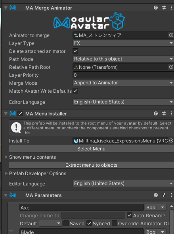Click object picker beside Install To field
The image size is (174, 234).
(x=171, y=140)
